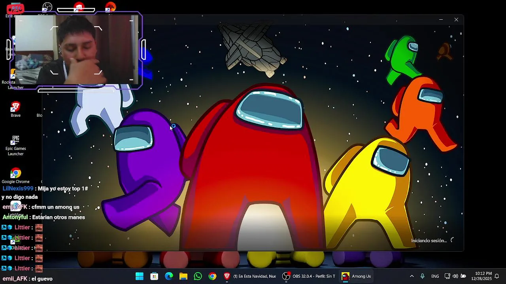The height and width of the screenshot is (284, 506).
Task: Open Microsoft Edge from the taskbar
Action: tap(169, 276)
